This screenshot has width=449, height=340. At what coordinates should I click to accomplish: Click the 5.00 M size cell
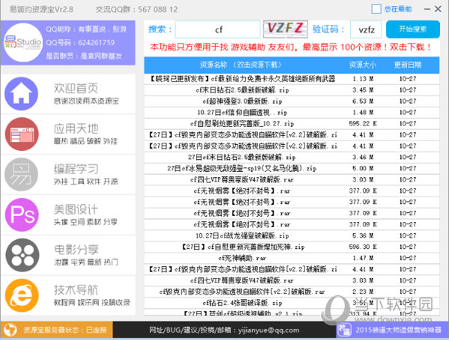point(363,168)
